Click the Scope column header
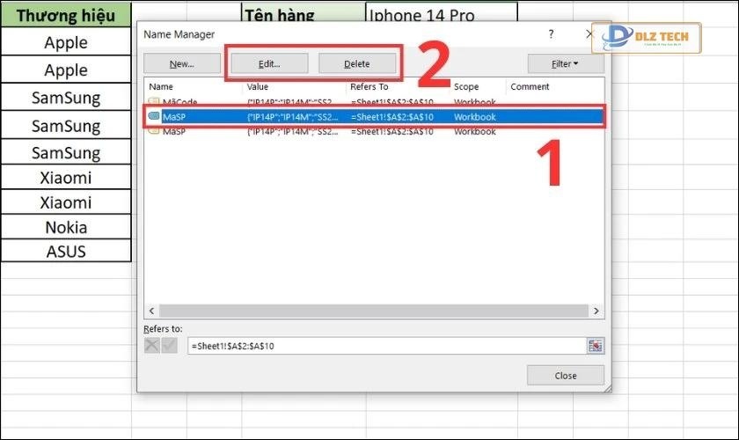 point(478,86)
